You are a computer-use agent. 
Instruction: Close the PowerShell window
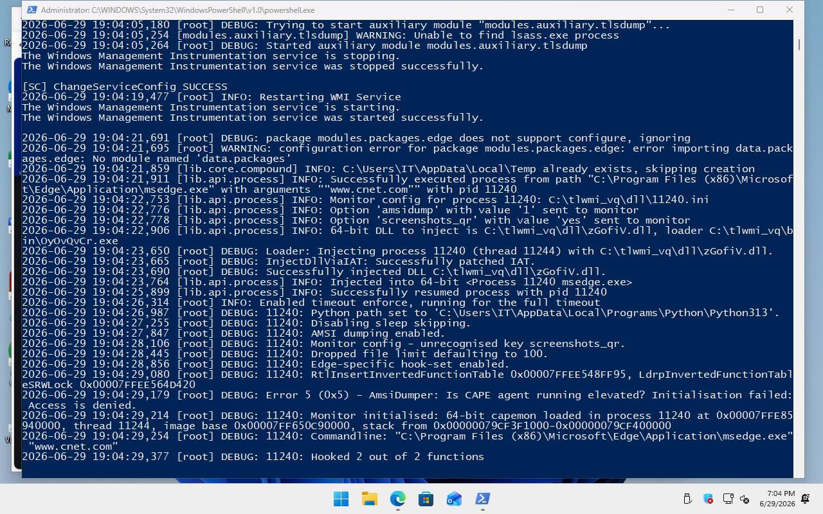[790, 10]
